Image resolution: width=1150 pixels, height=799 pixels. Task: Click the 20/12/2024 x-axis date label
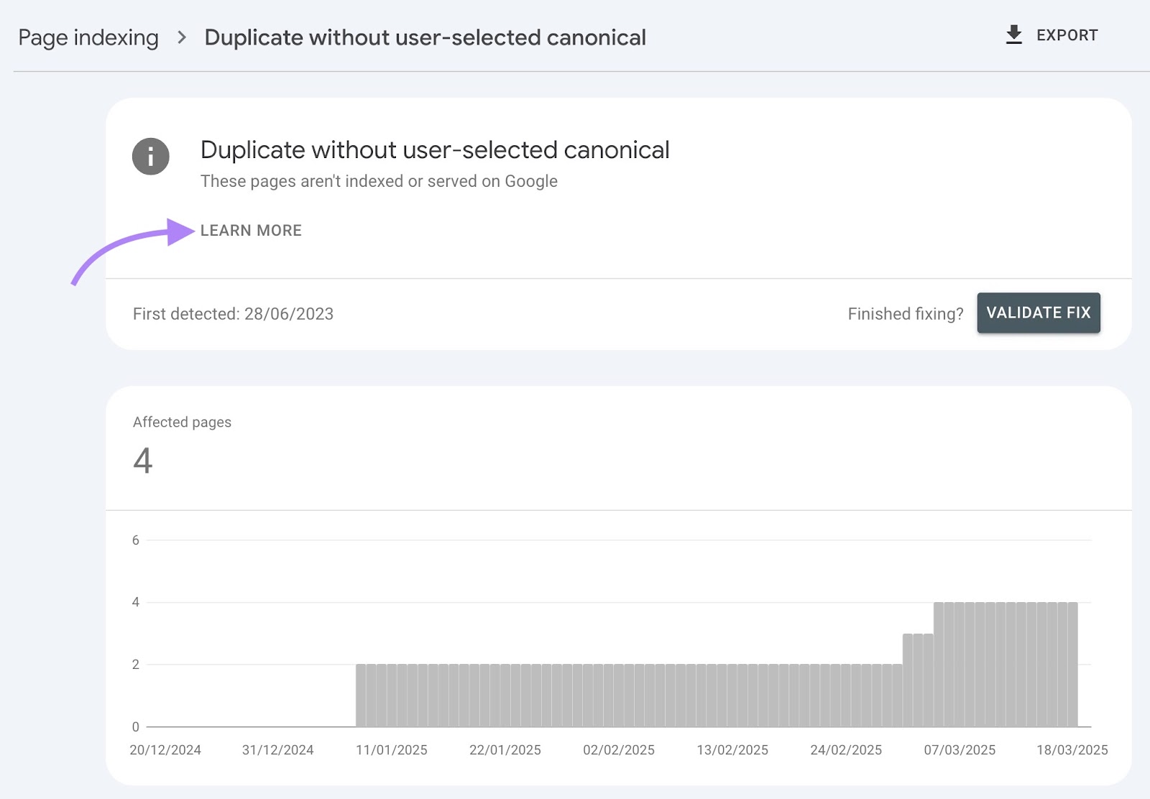pyautogui.click(x=165, y=750)
